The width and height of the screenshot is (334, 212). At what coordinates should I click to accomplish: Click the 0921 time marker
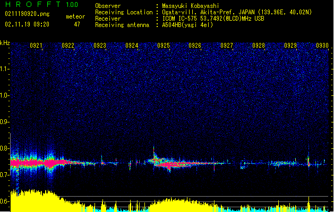coord(36,46)
